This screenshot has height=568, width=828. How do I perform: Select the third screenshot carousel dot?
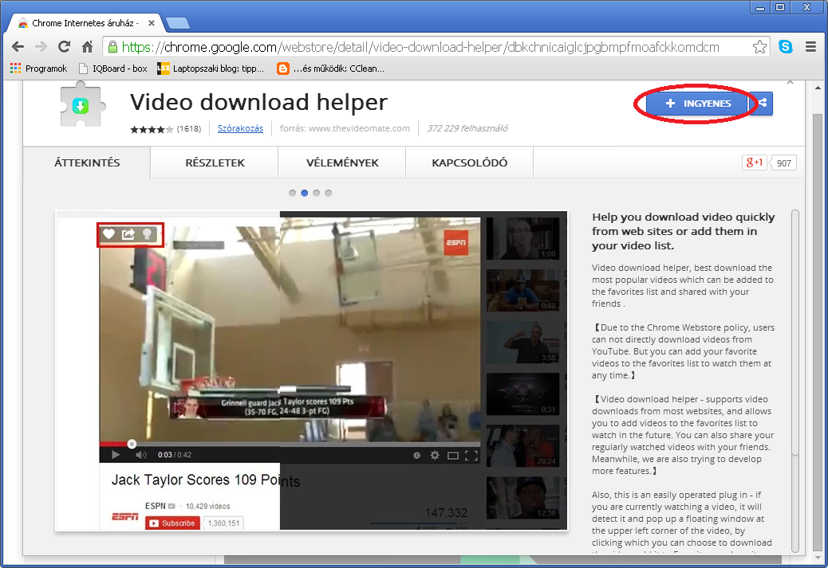point(317,193)
